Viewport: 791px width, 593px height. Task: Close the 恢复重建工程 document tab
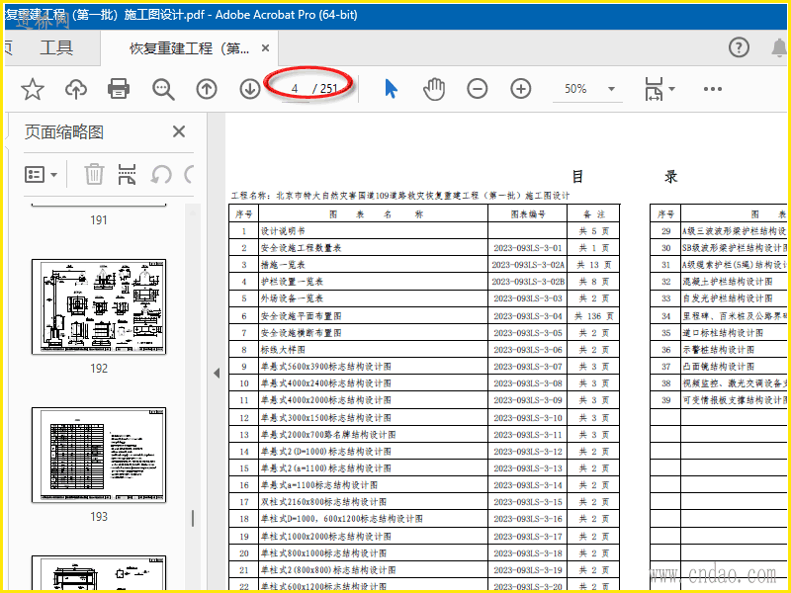coord(265,48)
